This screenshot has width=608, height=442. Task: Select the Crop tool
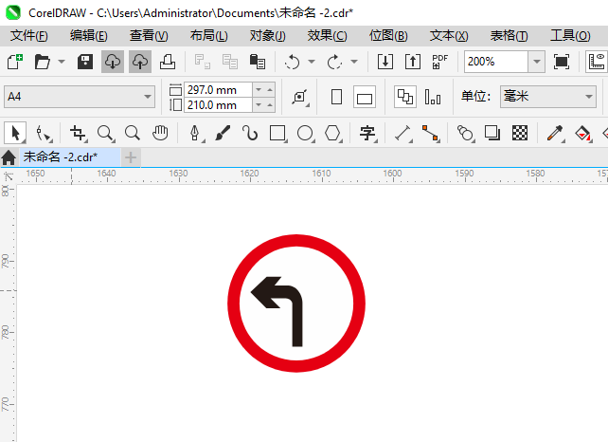tap(79, 133)
